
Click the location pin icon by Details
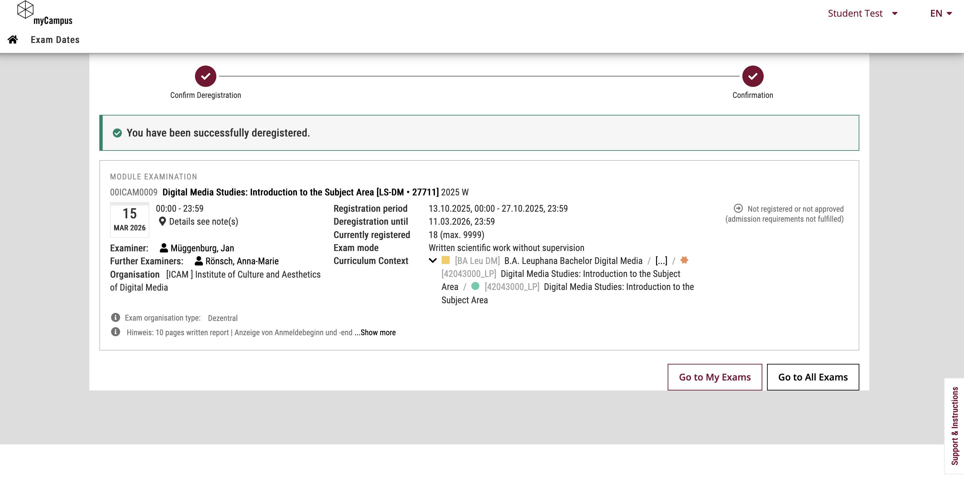[x=162, y=222]
